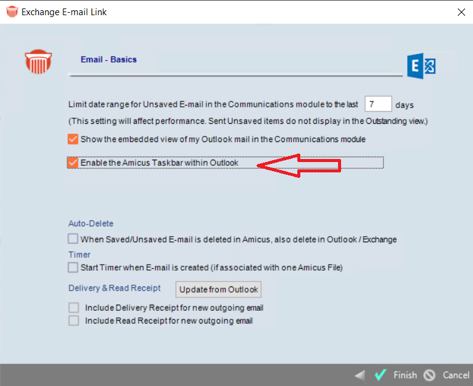Enable Start Timer when E-mail created
Image resolution: width=473 pixels, height=386 pixels.
(73, 268)
